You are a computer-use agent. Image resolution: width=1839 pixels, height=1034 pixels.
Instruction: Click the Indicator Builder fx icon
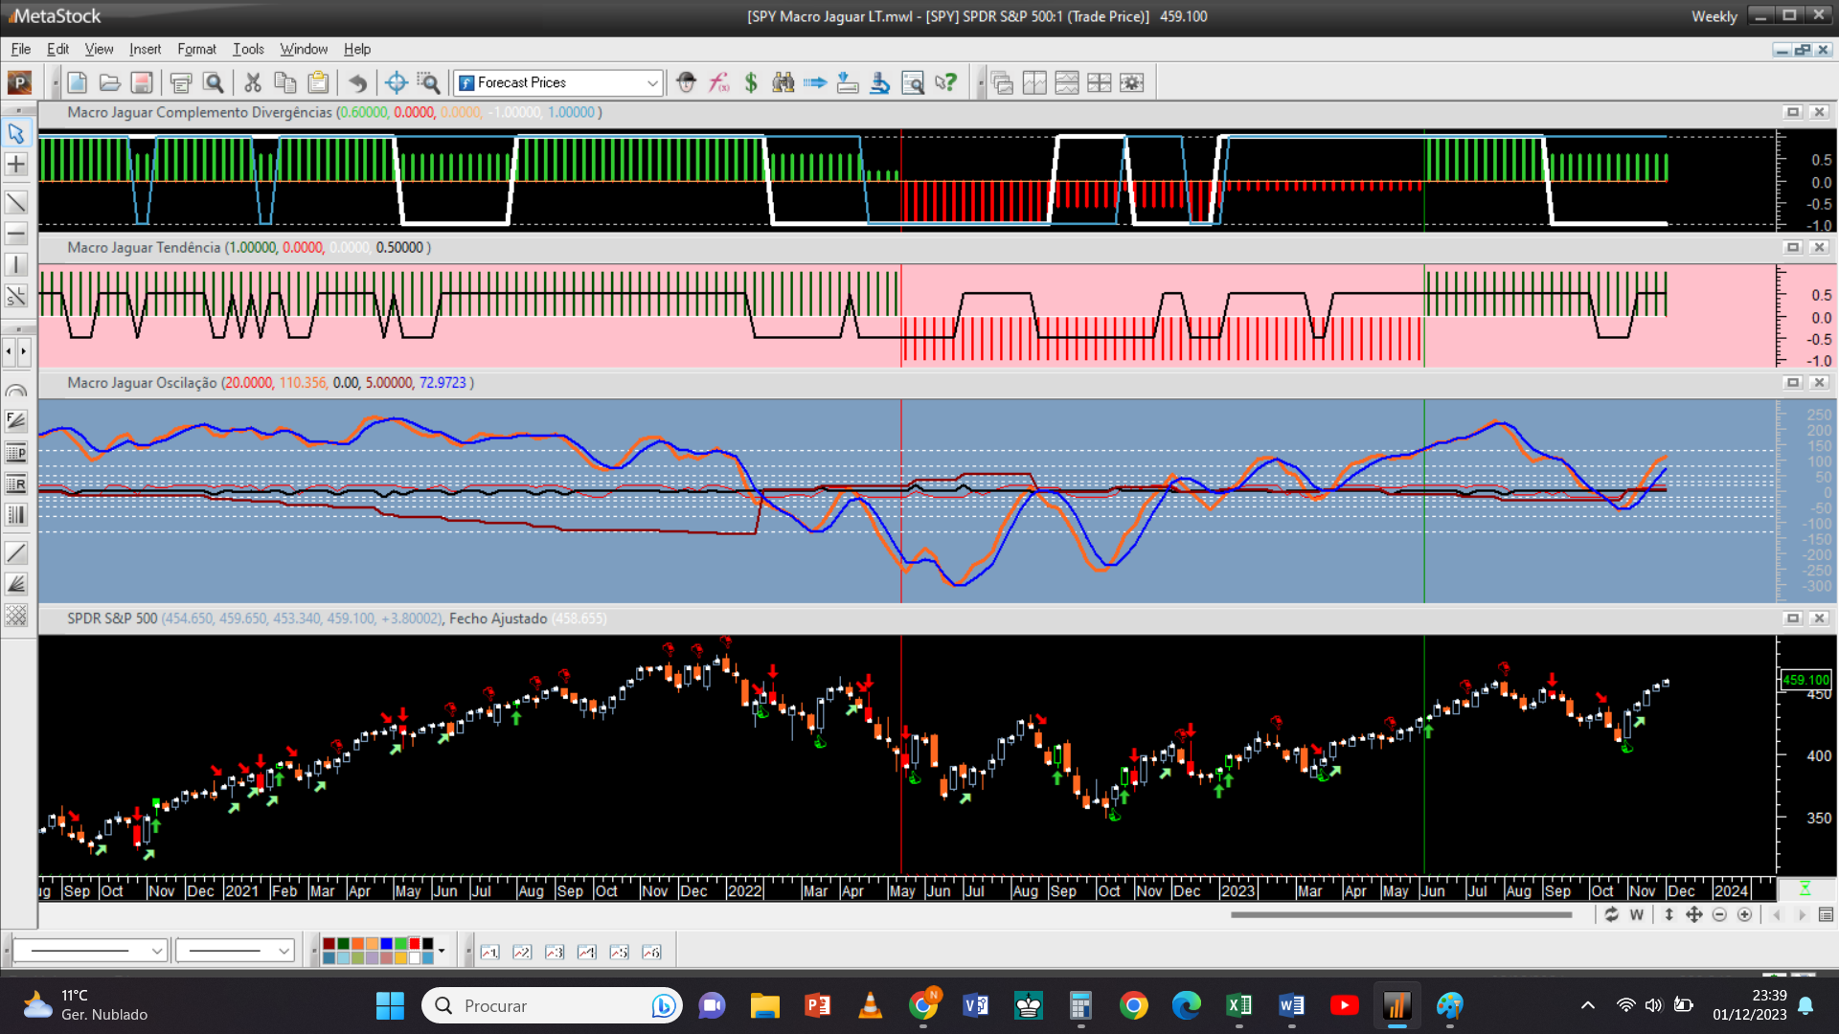[x=718, y=83]
